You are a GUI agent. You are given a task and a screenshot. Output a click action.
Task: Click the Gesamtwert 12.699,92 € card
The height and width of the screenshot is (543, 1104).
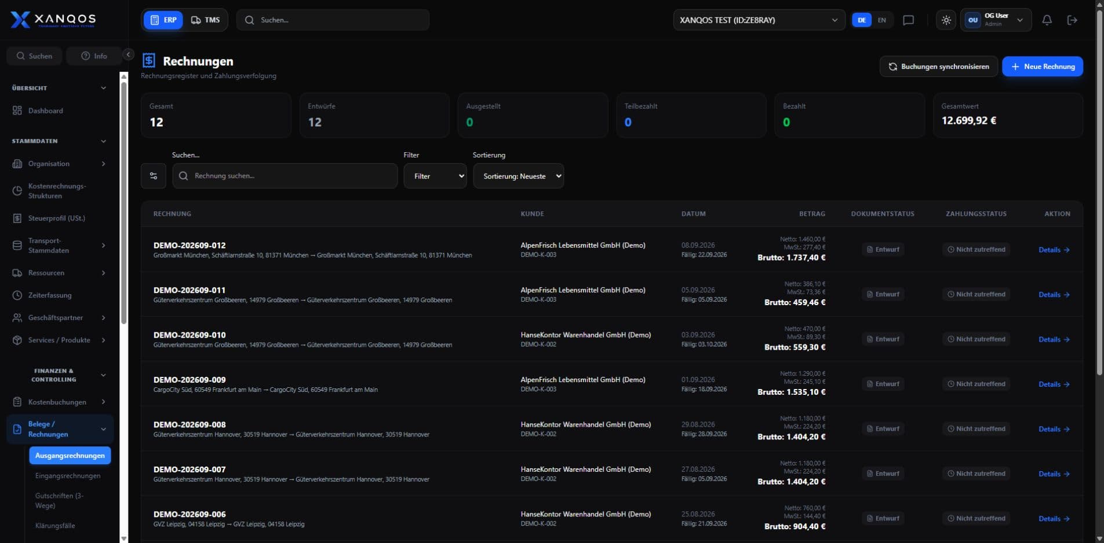coord(1008,115)
